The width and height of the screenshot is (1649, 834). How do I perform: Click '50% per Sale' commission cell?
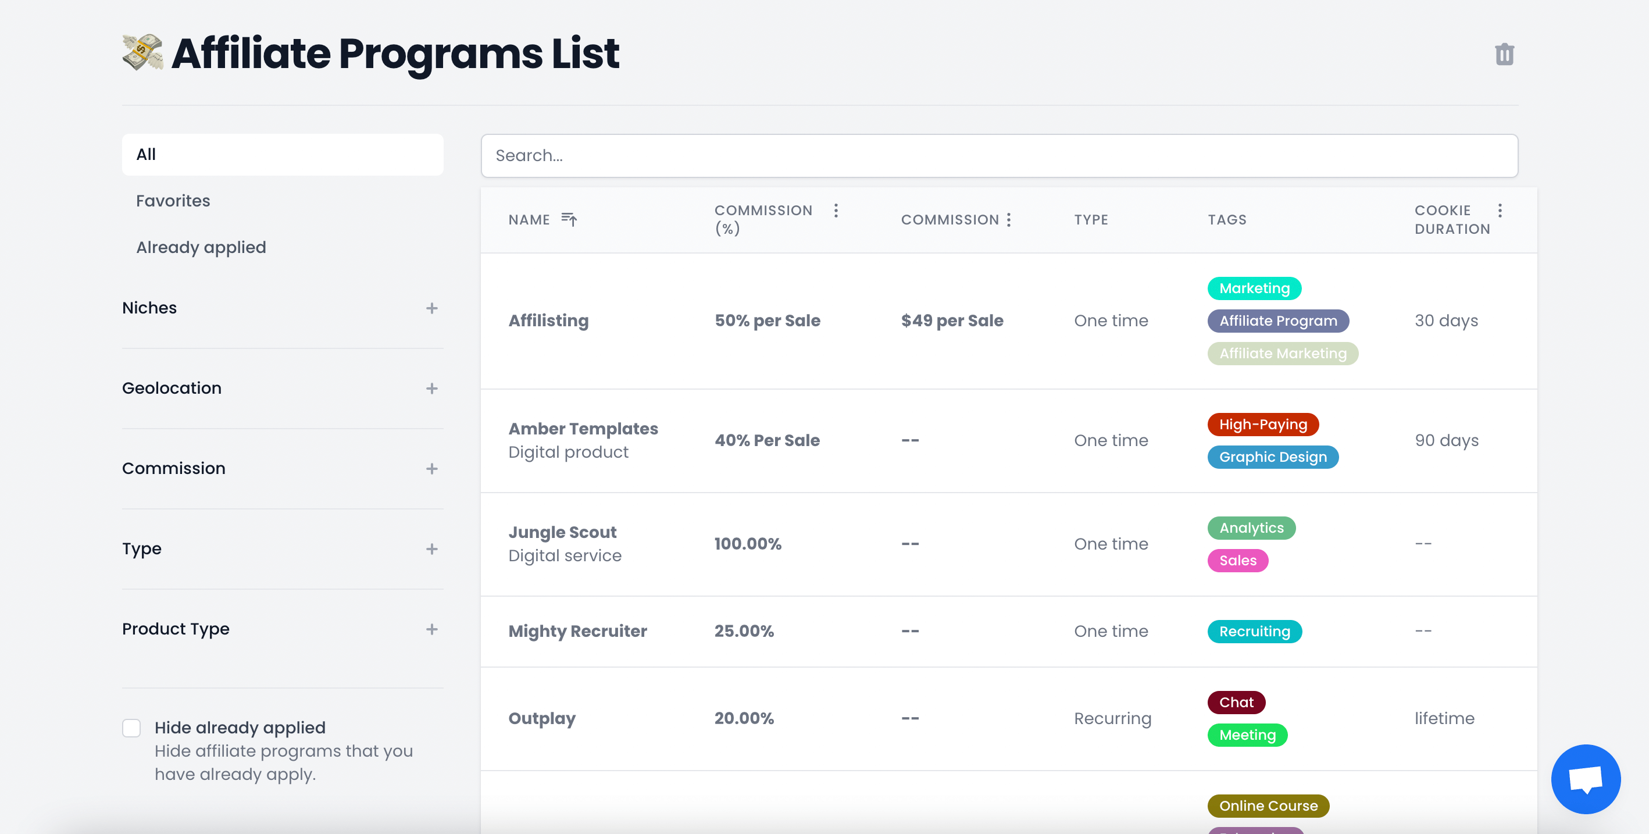(767, 320)
